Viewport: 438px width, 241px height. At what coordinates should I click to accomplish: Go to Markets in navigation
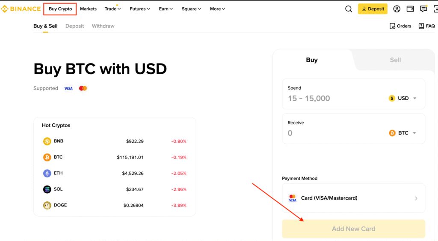coord(88,9)
